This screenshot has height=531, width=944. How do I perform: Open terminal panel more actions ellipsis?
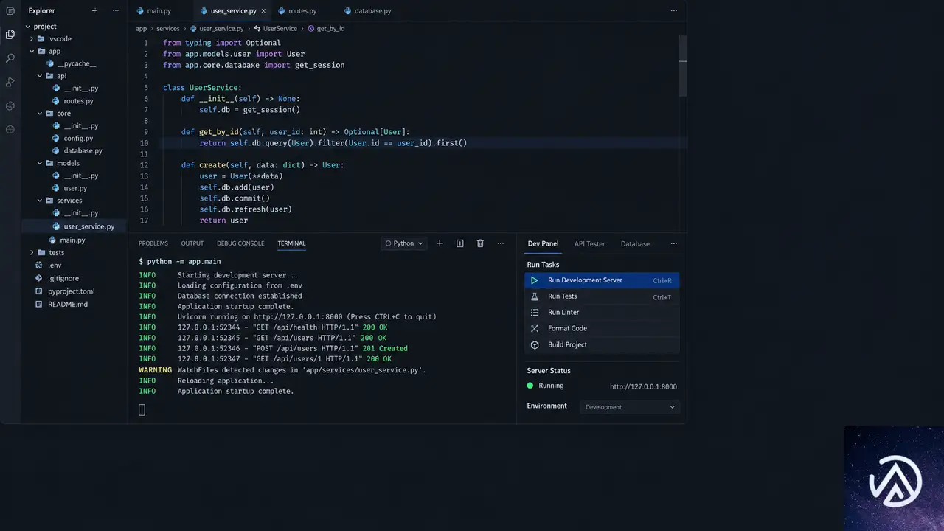pyautogui.click(x=501, y=243)
